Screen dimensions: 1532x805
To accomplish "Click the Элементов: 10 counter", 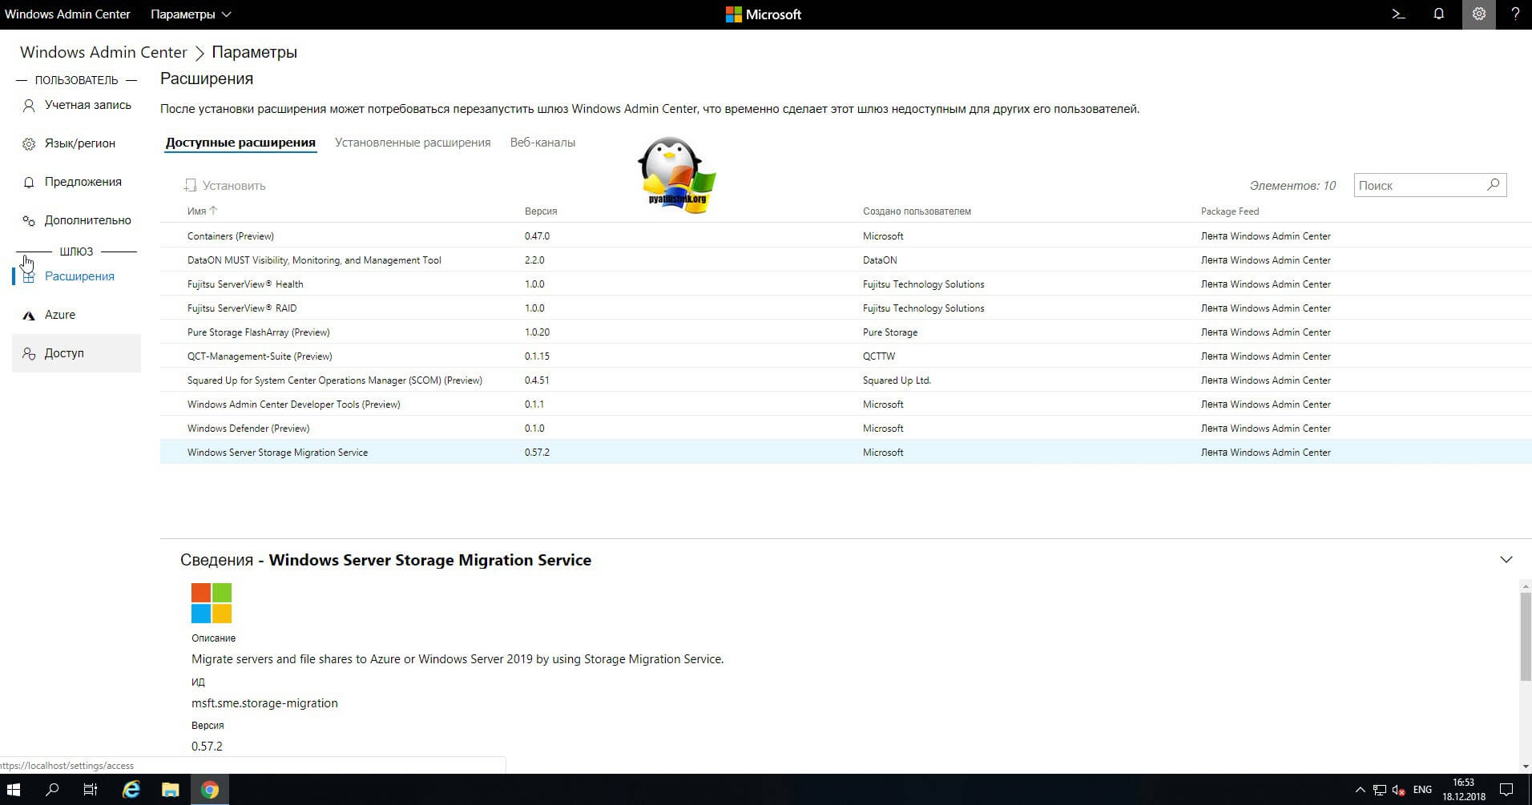I will [x=1292, y=186].
